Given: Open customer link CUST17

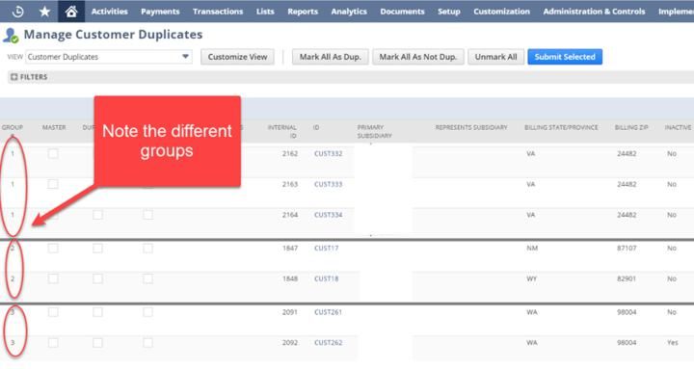Looking at the screenshot, I should pyautogui.click(x=326, y=249).
